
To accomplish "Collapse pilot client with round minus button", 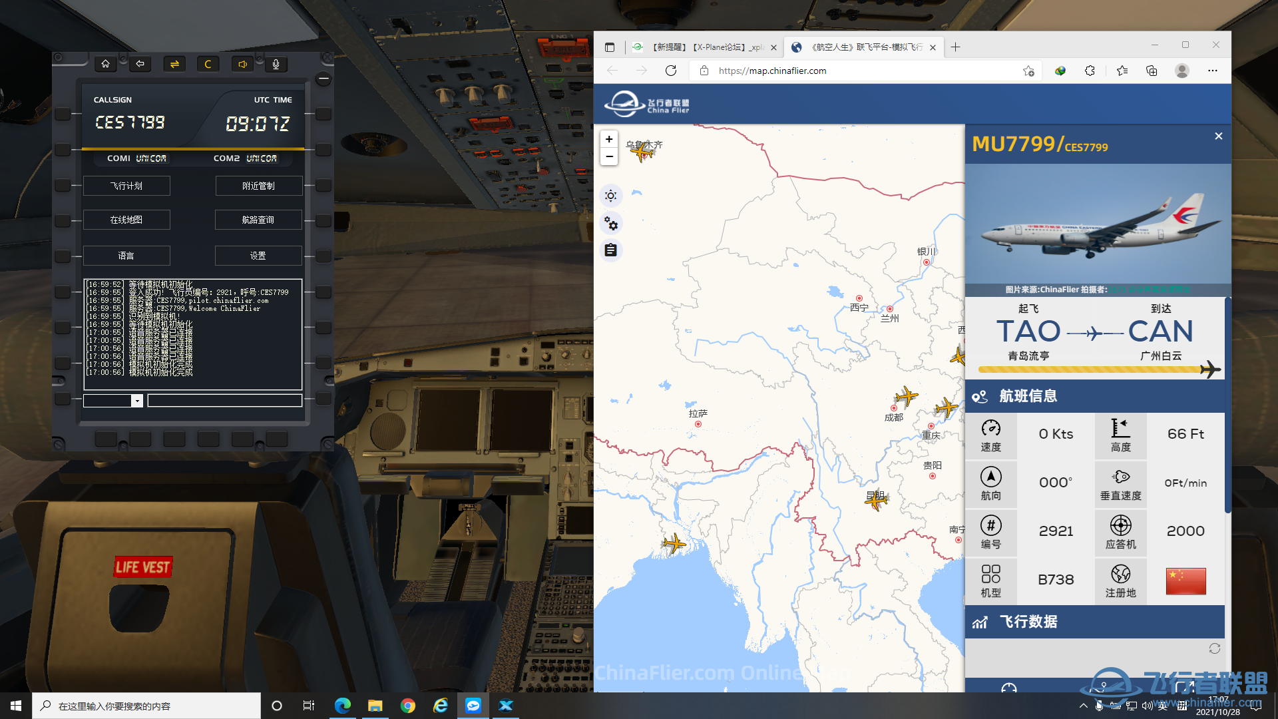I will 323,79.
